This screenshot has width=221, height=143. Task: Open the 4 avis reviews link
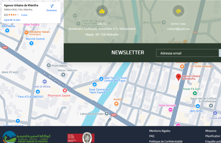[24, 15]
